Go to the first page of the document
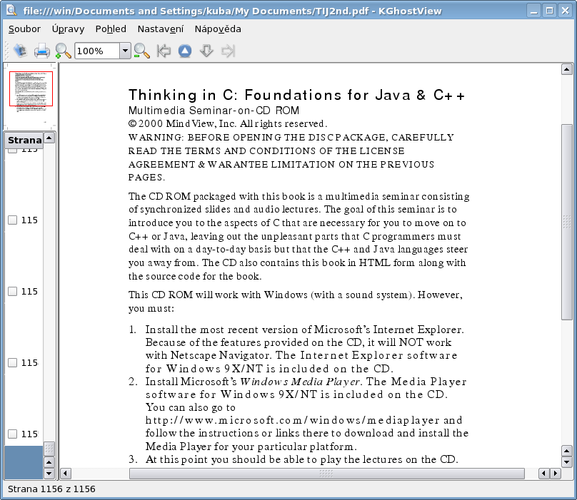This screenshot has height=500, width=577. pyautogui.click(x=164, y=51)
